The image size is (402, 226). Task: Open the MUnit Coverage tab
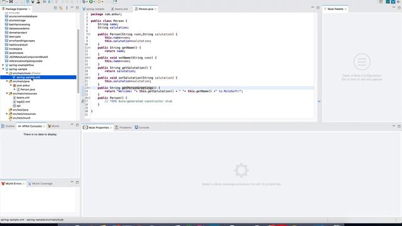40,183
